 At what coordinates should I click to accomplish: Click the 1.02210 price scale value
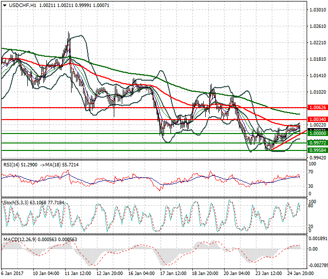[x=318, y=43]
